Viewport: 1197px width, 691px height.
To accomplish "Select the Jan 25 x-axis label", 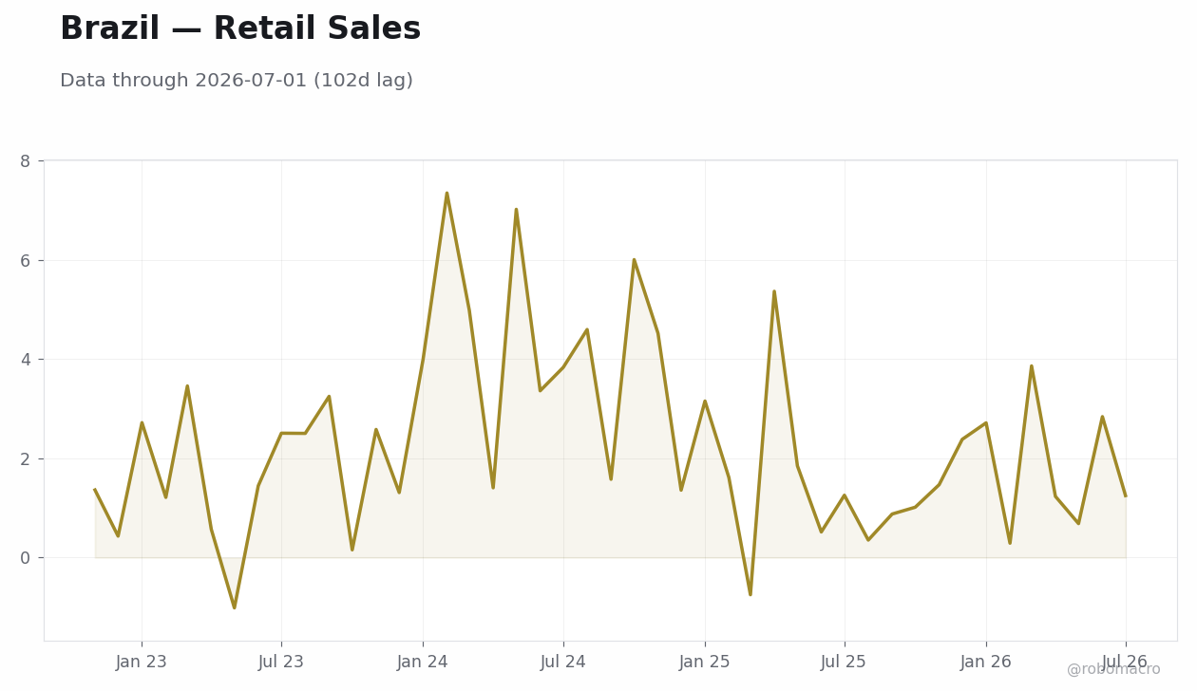I will pyautogui.click(x=705, y=662).
